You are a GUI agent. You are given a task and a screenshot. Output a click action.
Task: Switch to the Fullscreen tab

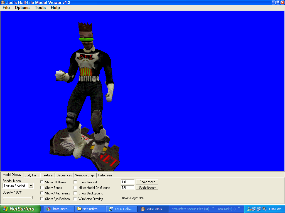105,175
